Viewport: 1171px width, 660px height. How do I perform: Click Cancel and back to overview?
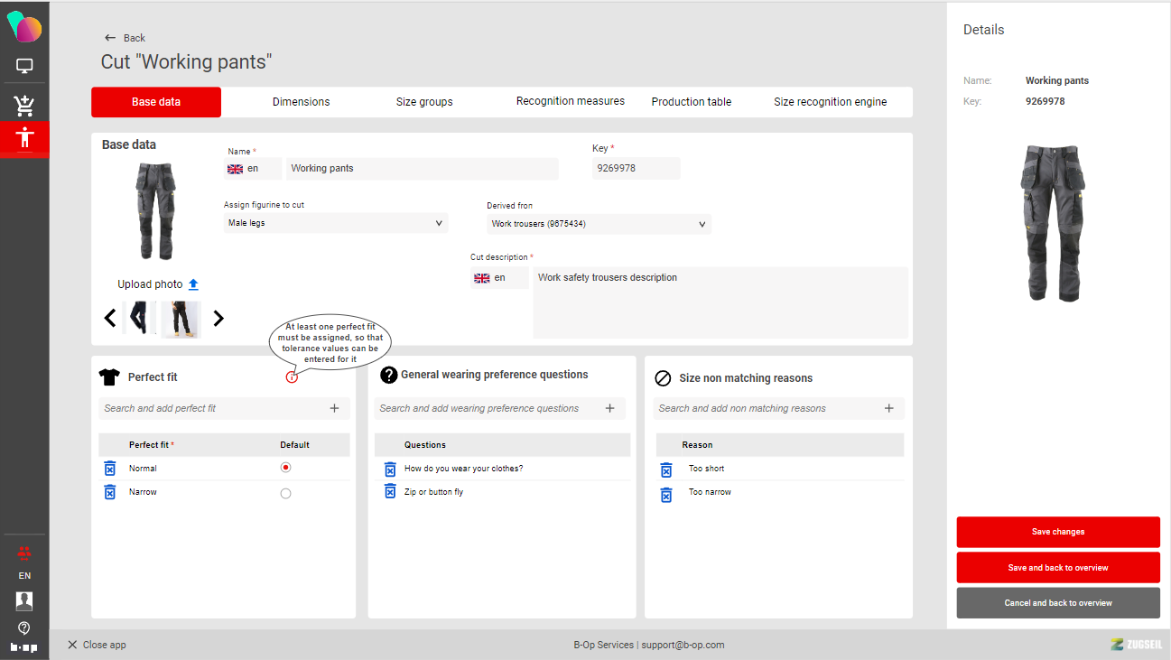[1058, 603]
